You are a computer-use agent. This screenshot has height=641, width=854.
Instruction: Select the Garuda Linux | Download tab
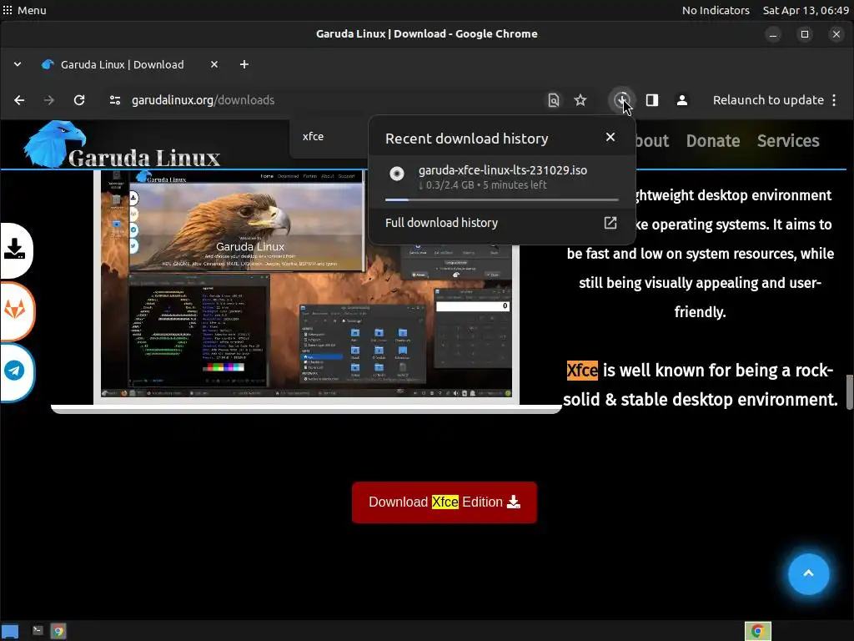coord(123,64)
